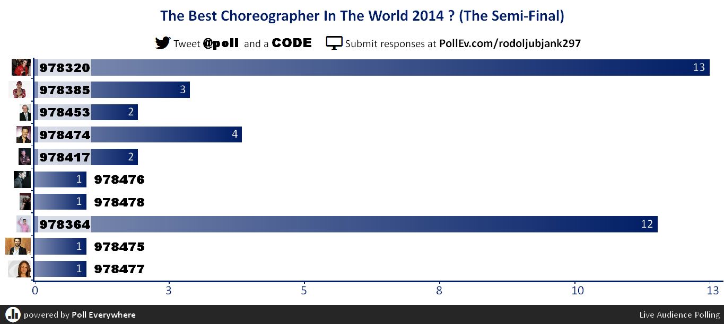Image resolution: width=724 pixels, height=324 pixels.
Task: Click the Poll Everywhere logo icon
Action: point(13,314)
